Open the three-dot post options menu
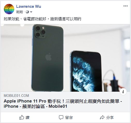 (x=125, y=6)
